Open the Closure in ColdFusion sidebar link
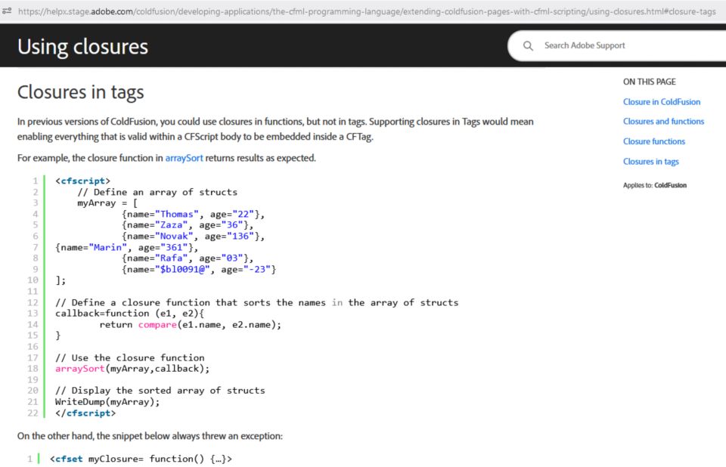Screen dimensions: 726x467 tap(661, 102)
